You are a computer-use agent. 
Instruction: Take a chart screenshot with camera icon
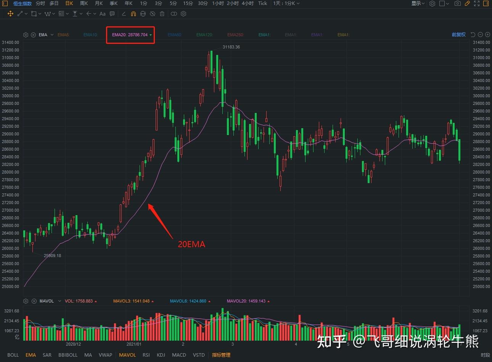458,3
